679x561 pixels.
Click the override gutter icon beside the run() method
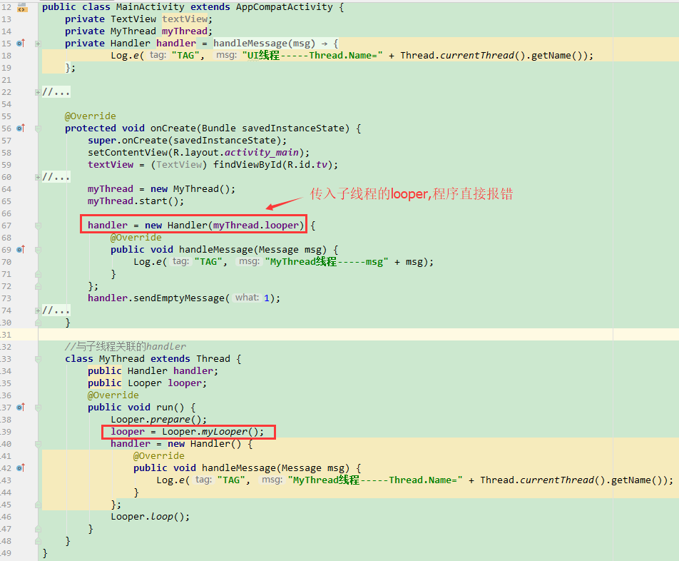[21, 408]
